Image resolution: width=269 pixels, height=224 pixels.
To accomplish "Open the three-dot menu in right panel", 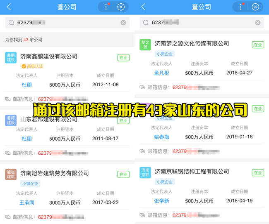I will [240, 7].
